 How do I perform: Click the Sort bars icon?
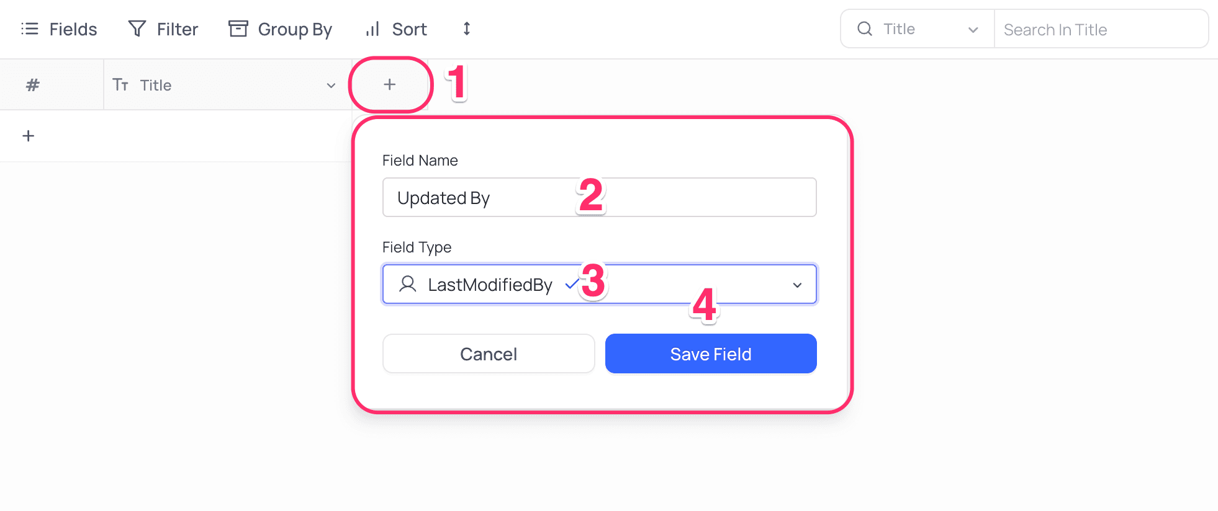[372, 29]
